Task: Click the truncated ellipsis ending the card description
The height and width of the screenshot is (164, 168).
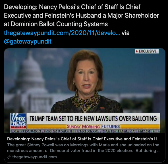Action: pyautogui.click(x=159, y=151)
